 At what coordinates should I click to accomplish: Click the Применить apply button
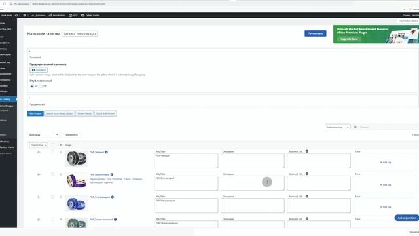71,135
